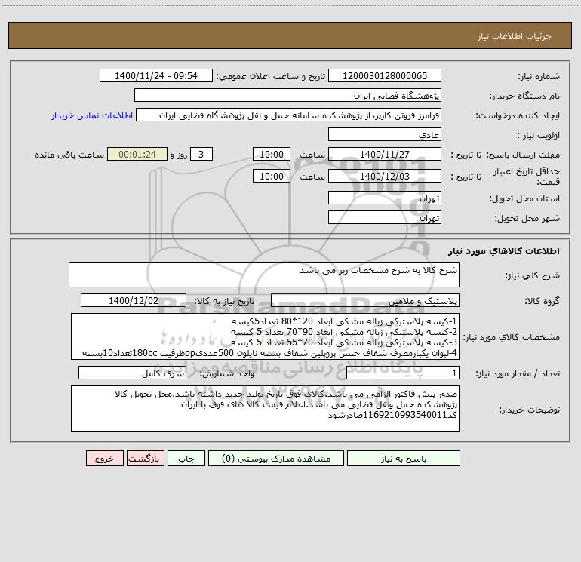Click header جزئیات اطلاعات نیاز
Image resolution: width=581 pixels, height=562 pixels.
[x=515, y=36]
